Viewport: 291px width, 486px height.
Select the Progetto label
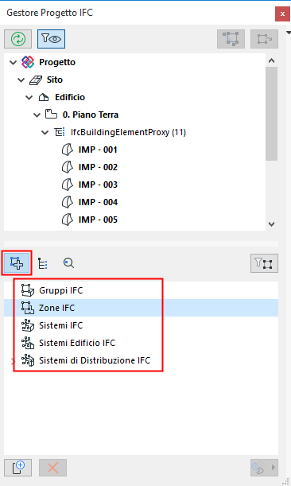57,62
